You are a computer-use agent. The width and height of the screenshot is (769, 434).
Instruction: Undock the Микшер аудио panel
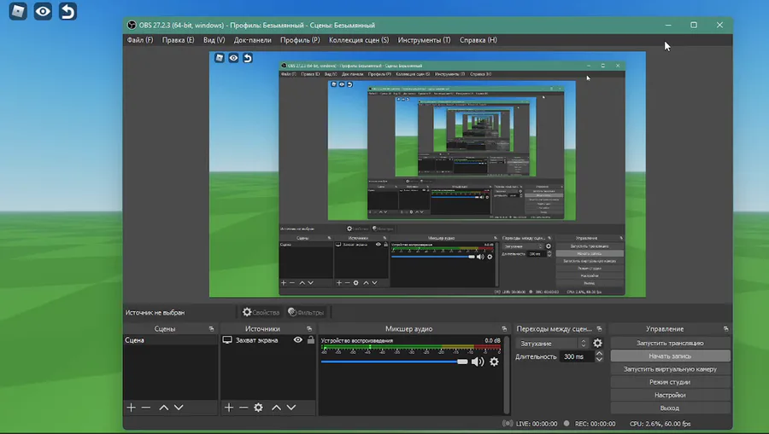point(504,329)
